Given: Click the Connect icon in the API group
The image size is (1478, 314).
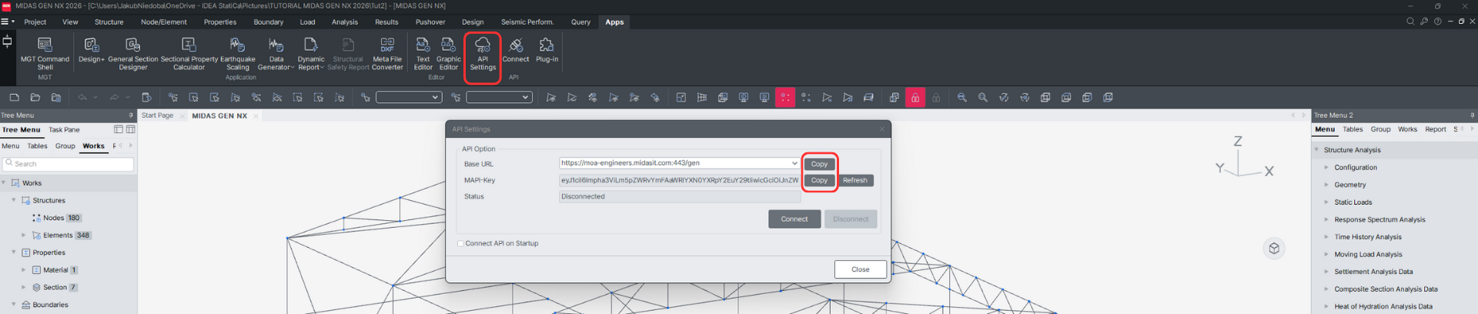Looking at the screenshot, I should click(x=516, y=49).
